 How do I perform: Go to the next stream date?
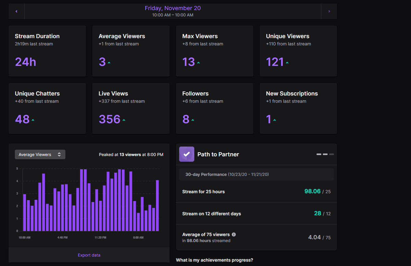(329, 11)
